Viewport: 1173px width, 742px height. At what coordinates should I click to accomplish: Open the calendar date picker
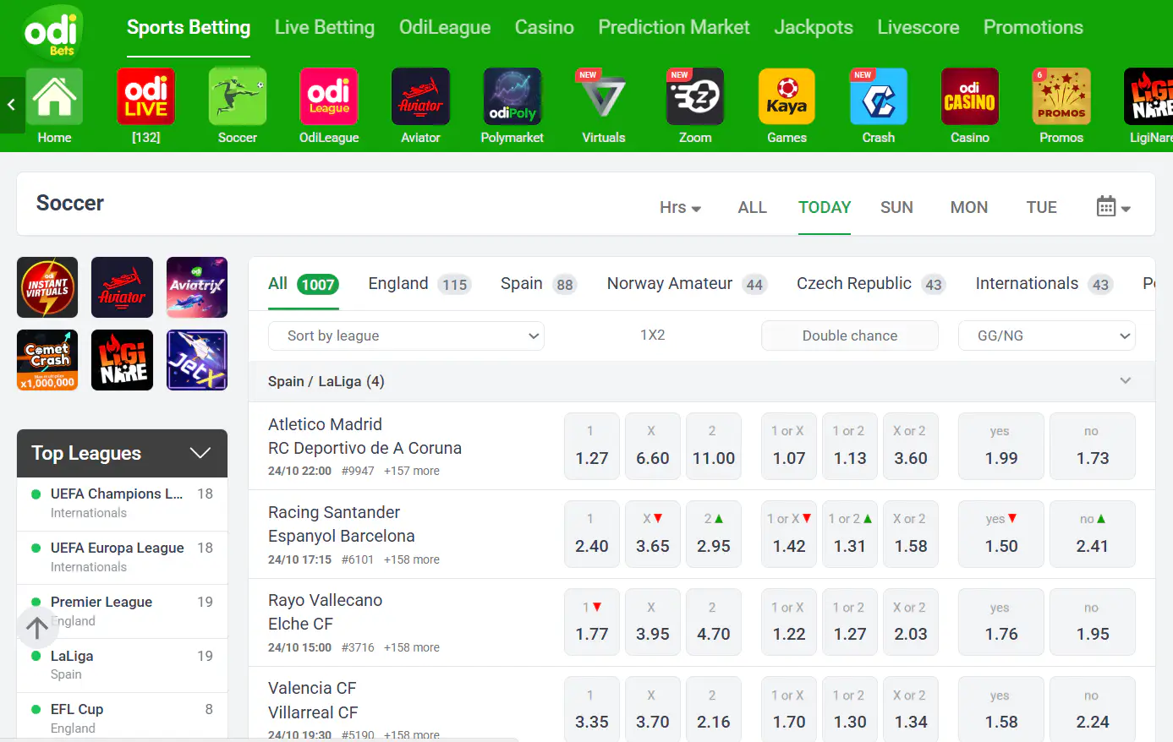pyautogui.click(x=1113, y=206)
